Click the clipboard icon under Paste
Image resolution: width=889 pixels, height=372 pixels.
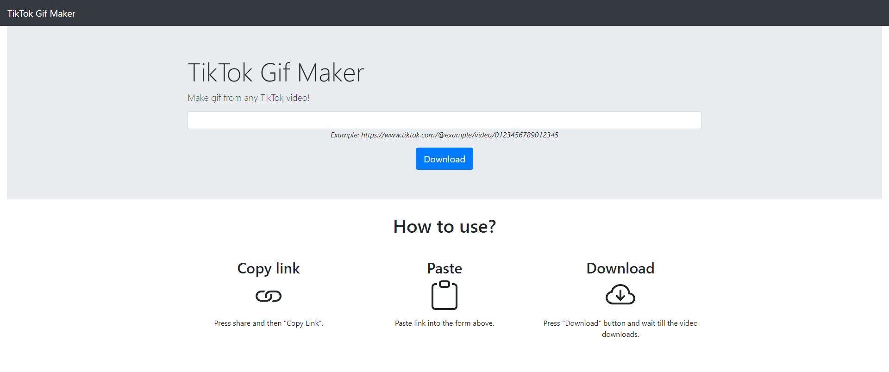444,295
